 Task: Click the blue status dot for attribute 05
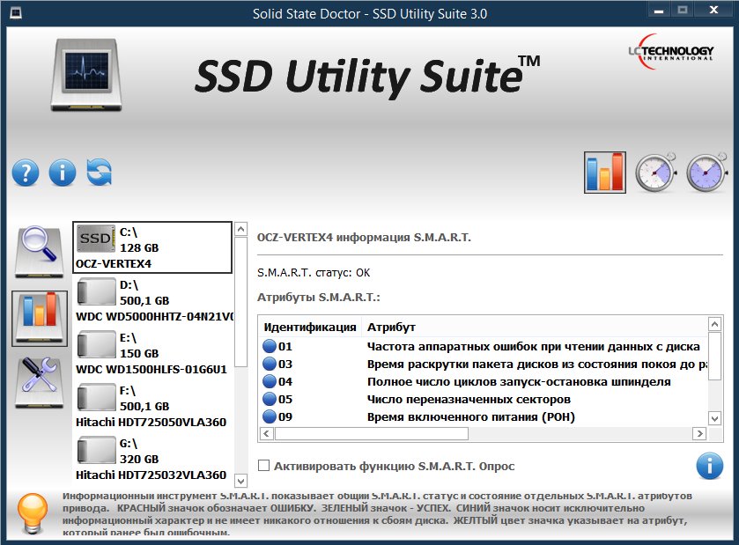click(x=270, y=399)
